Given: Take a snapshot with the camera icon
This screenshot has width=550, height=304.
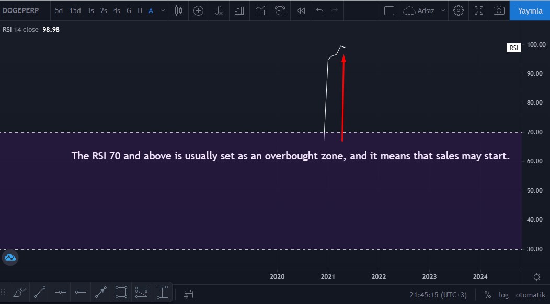Looking at the screenshot, I should (499, 10).
